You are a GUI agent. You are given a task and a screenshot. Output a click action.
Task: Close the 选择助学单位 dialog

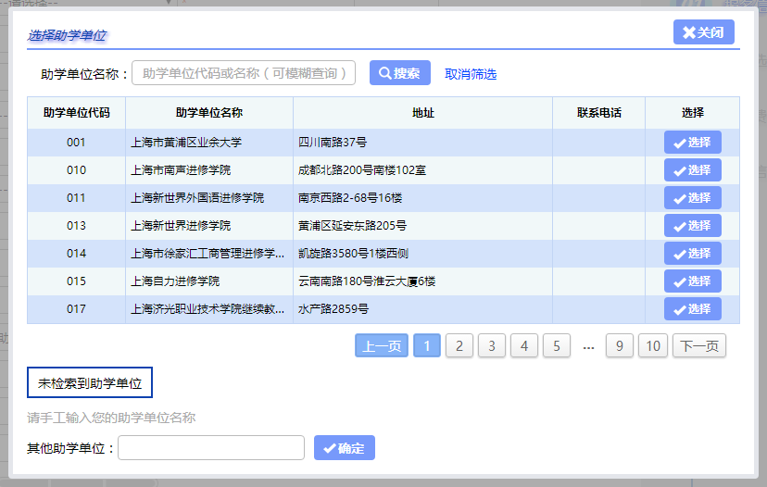(703, 32)
